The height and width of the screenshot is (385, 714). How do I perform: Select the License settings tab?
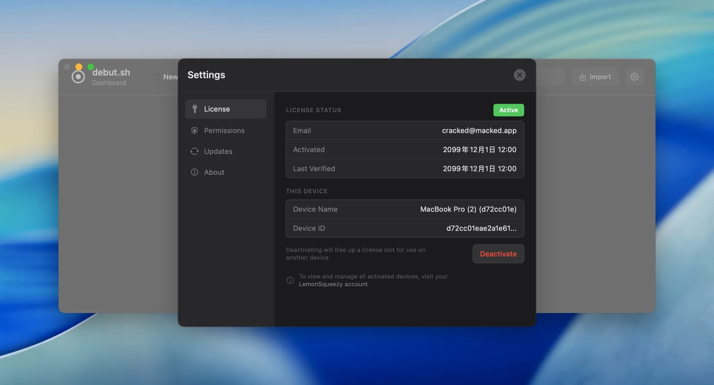(226, 109)
